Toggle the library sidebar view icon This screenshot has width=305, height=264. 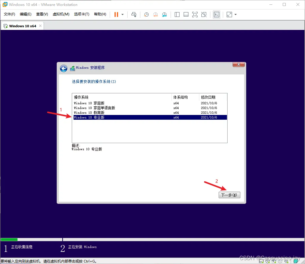[177, 15]
